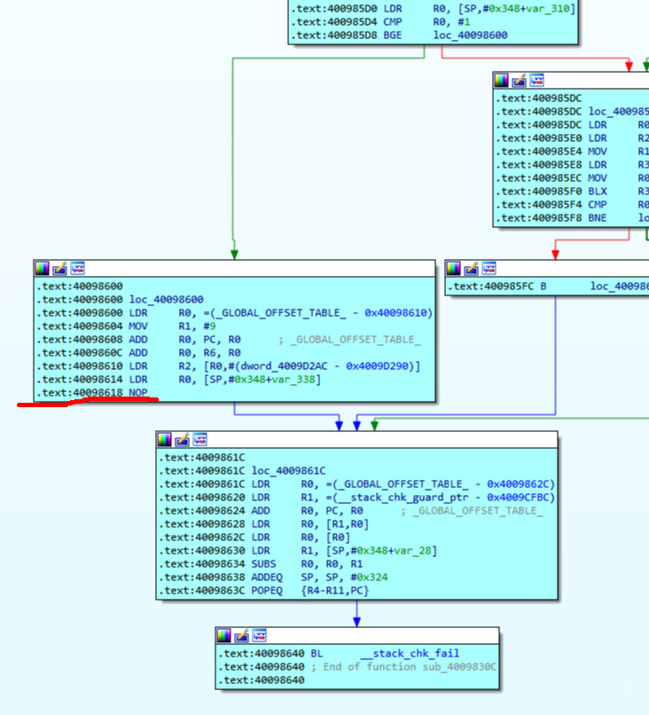Set the node color of the 400985FC branch block

tap(453, 269)
